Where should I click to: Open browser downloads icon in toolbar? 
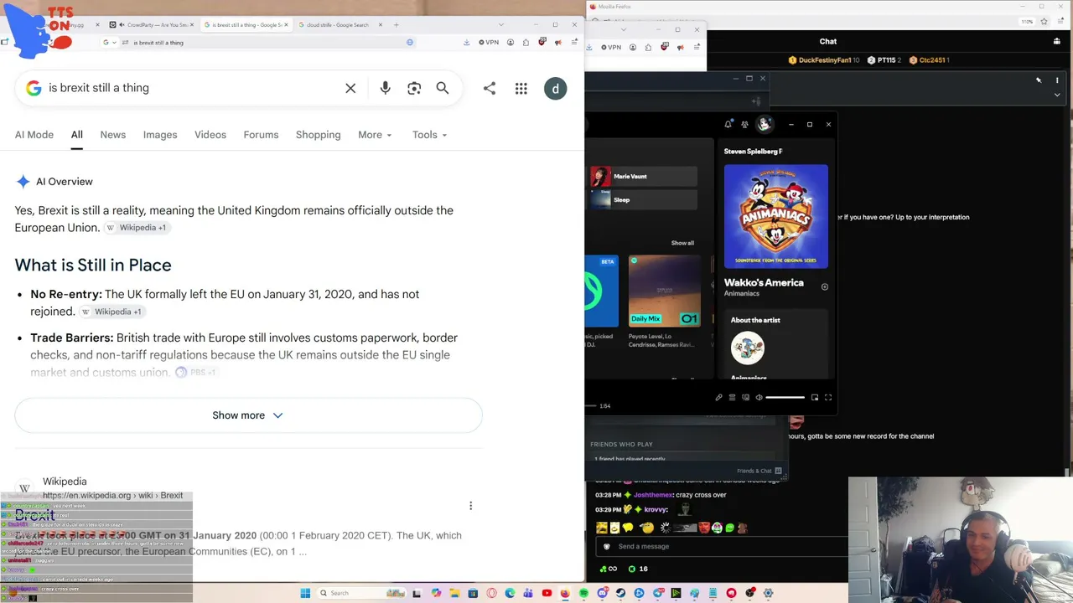pos(466,42)
